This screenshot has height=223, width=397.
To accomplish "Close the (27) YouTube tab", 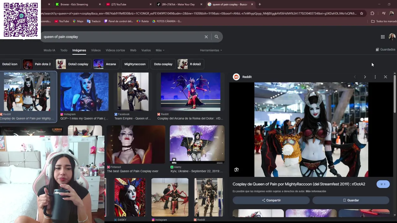I will coord(150,4).
